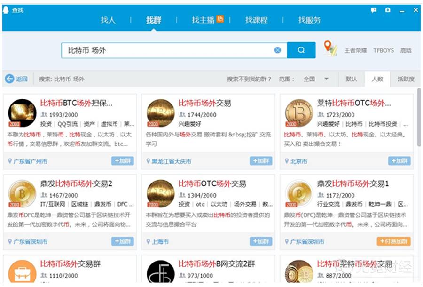423x287 pixels.
Task: Click member count 1304/2000
Action: click(x=202, y=195)
